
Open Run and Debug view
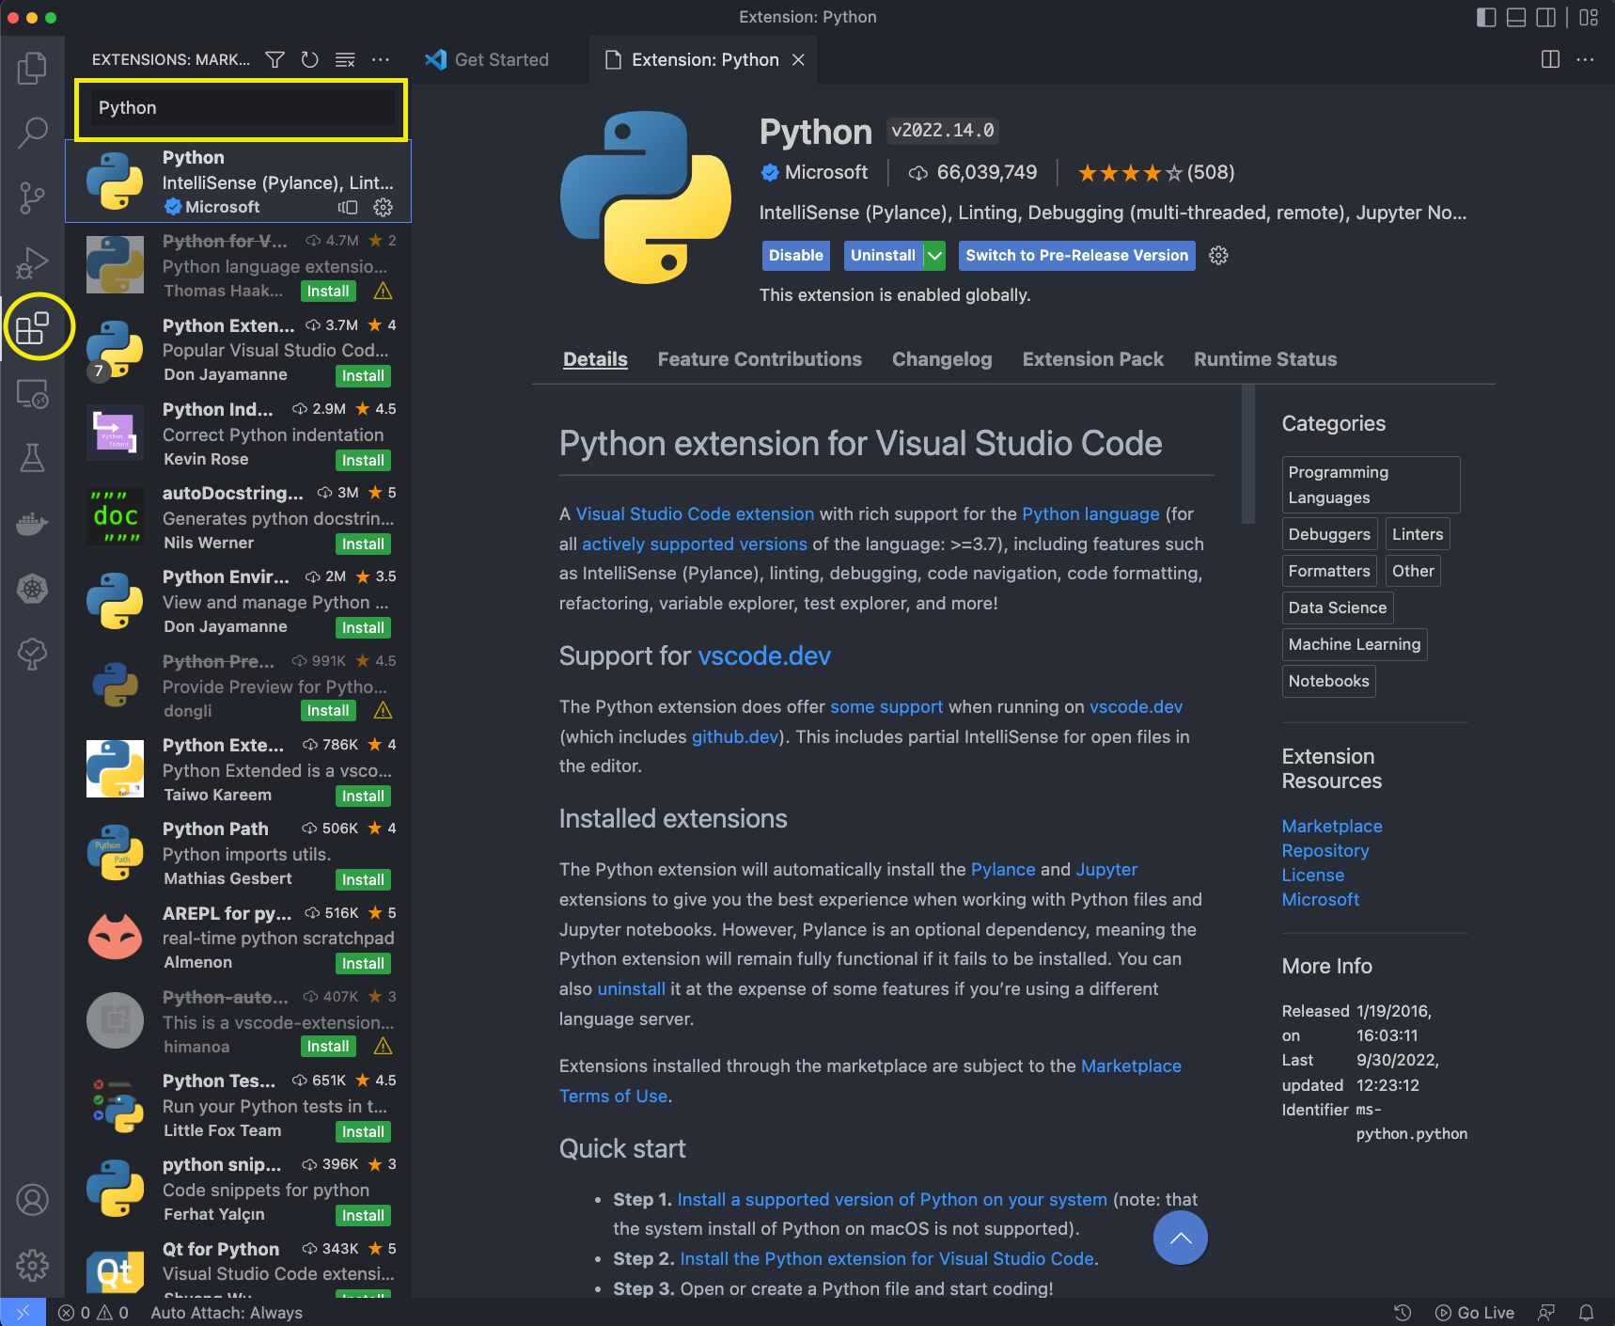click(x=32, y=262)
